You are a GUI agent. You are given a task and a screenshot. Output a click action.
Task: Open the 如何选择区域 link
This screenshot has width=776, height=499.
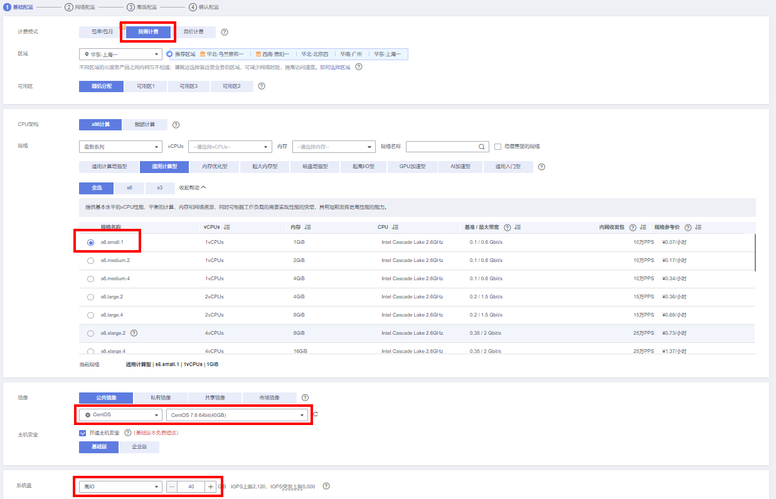pos(335,67)
